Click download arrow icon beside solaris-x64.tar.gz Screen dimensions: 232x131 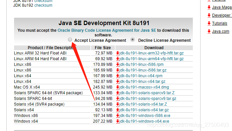coord(118,110)
